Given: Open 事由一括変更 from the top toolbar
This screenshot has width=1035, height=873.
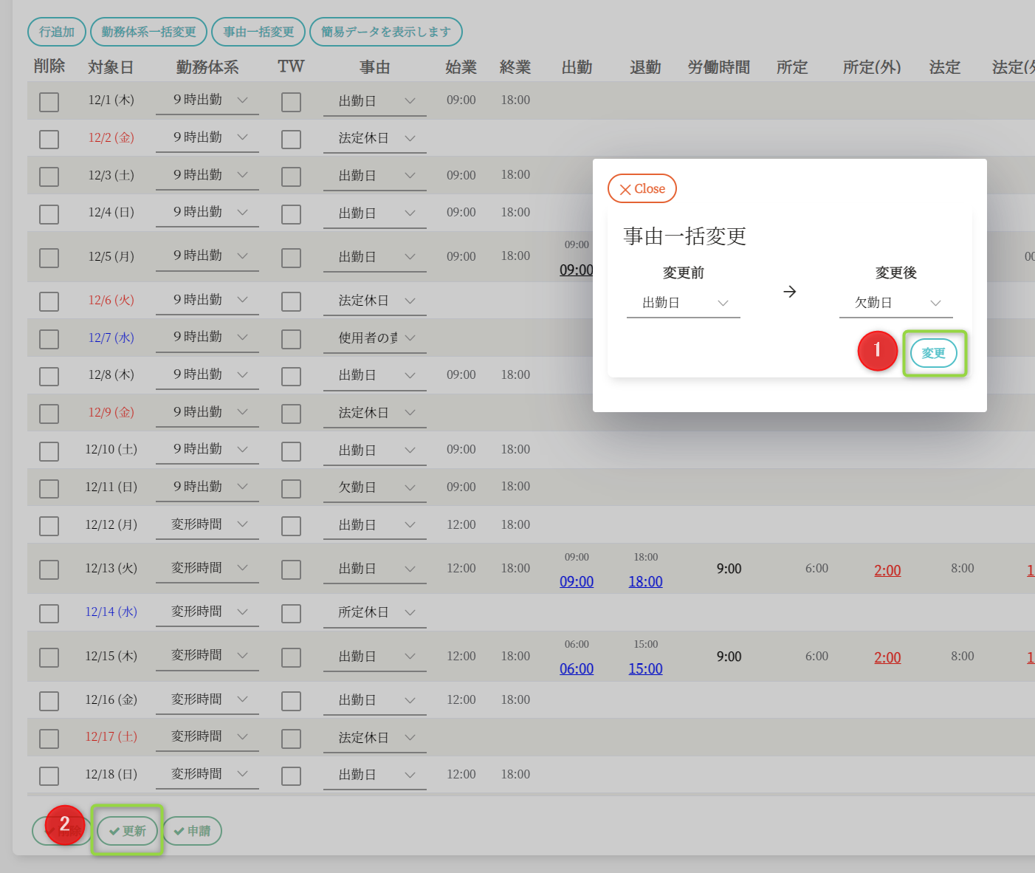Looking at the screenshot, I should coord(258,32).
